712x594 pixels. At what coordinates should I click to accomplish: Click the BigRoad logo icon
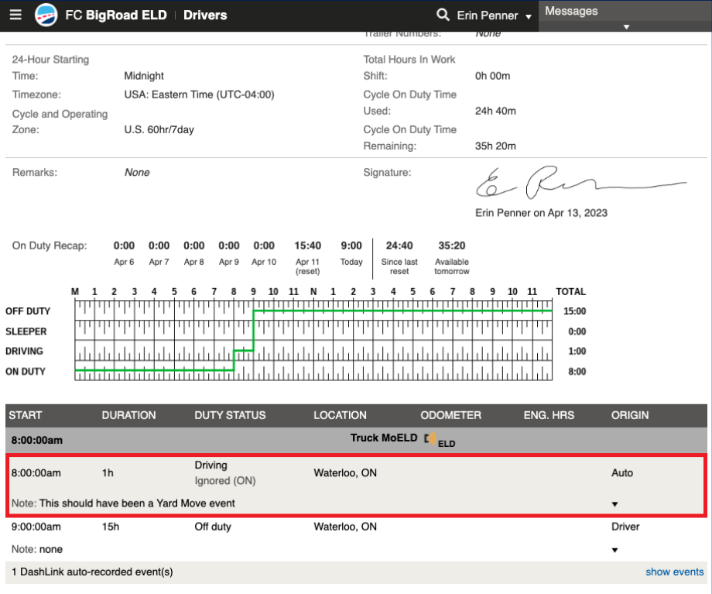[46, 15]
